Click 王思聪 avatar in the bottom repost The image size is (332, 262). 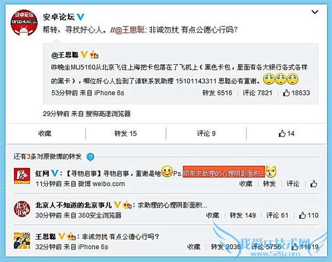click(x=22, y=240)
